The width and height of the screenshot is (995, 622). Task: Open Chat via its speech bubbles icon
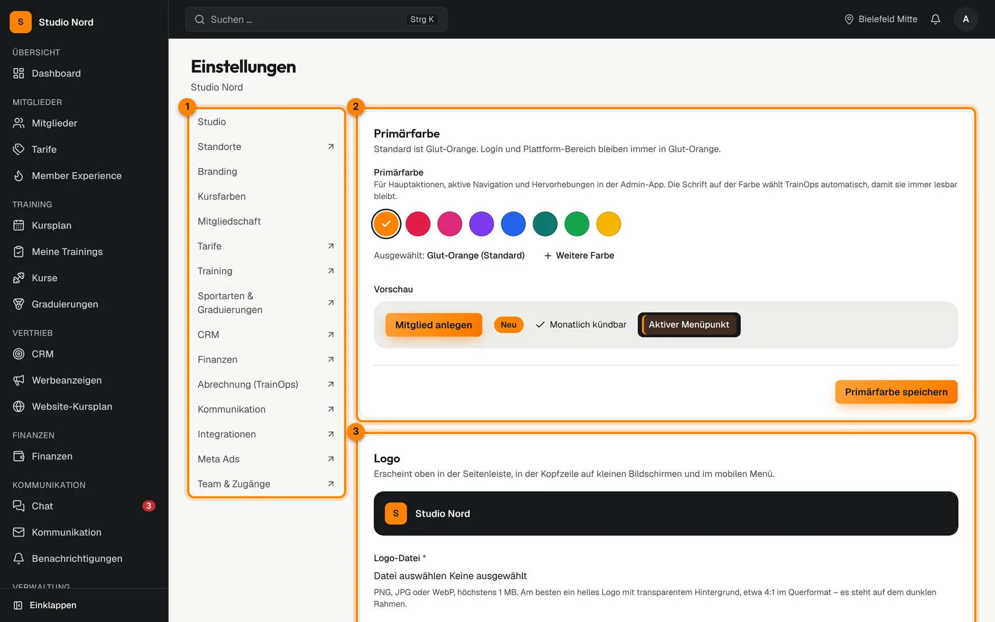[x=19, y=506]
